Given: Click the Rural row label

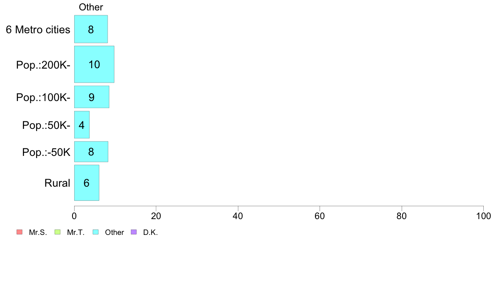Looking at the screenshot, I should (57, 183).
